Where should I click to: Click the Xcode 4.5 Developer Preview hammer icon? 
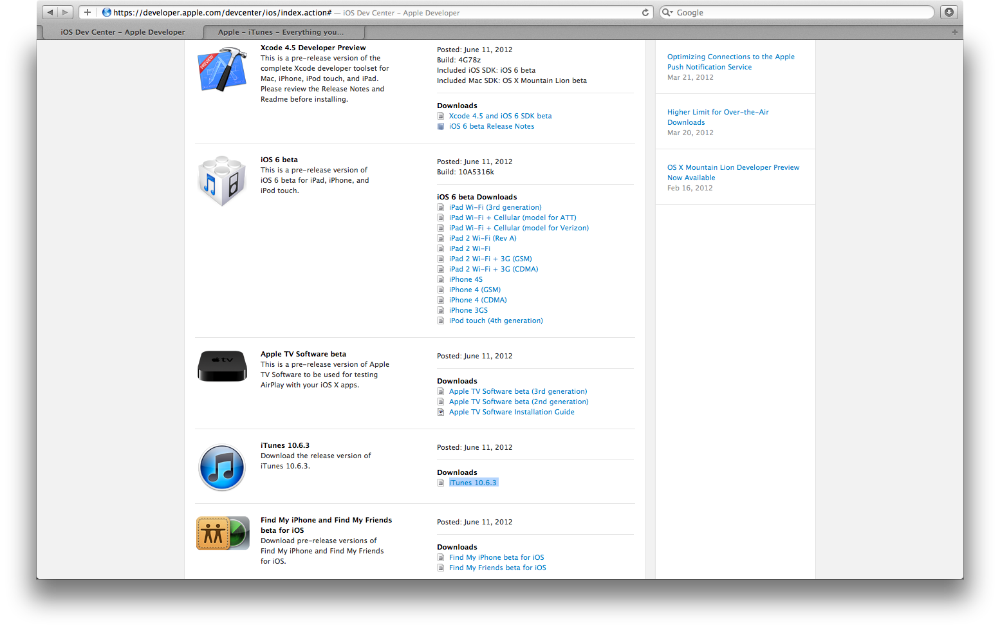222,68
